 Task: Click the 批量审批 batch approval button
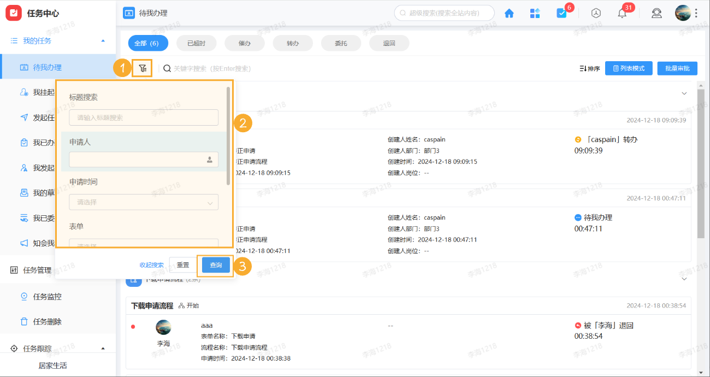(677, 68)
